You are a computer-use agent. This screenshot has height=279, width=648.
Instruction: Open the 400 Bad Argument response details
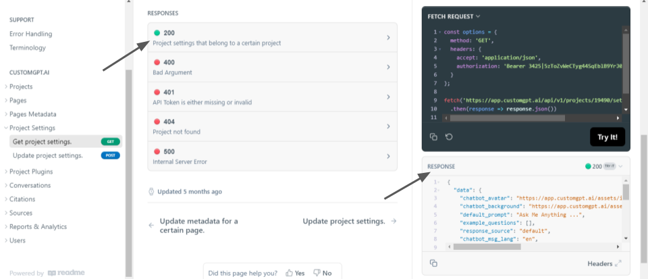click(x=272, y=67)
